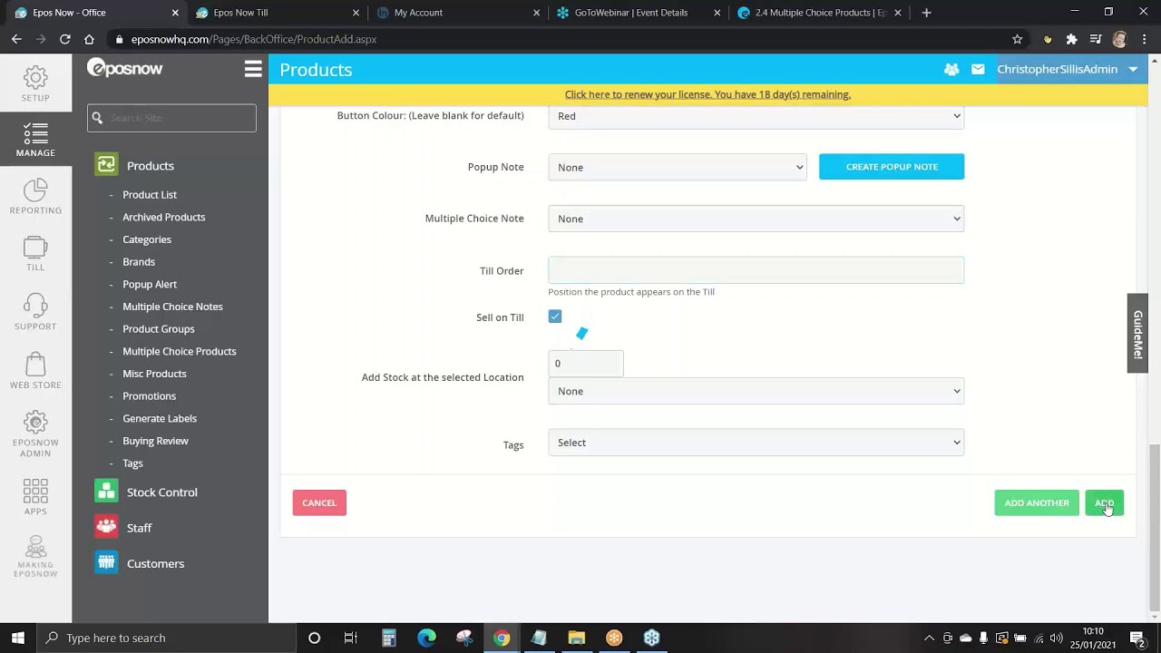
Task: Open the Multiple Choice Note dropdown
Action: tap(756, 219)
